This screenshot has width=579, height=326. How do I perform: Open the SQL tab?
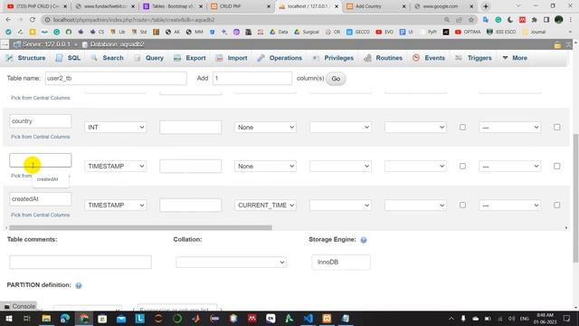point(68,58)
